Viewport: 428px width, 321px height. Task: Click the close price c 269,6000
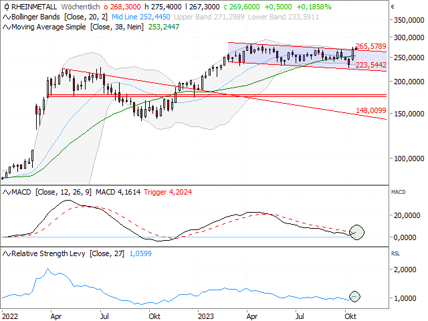tap(241, 7)
